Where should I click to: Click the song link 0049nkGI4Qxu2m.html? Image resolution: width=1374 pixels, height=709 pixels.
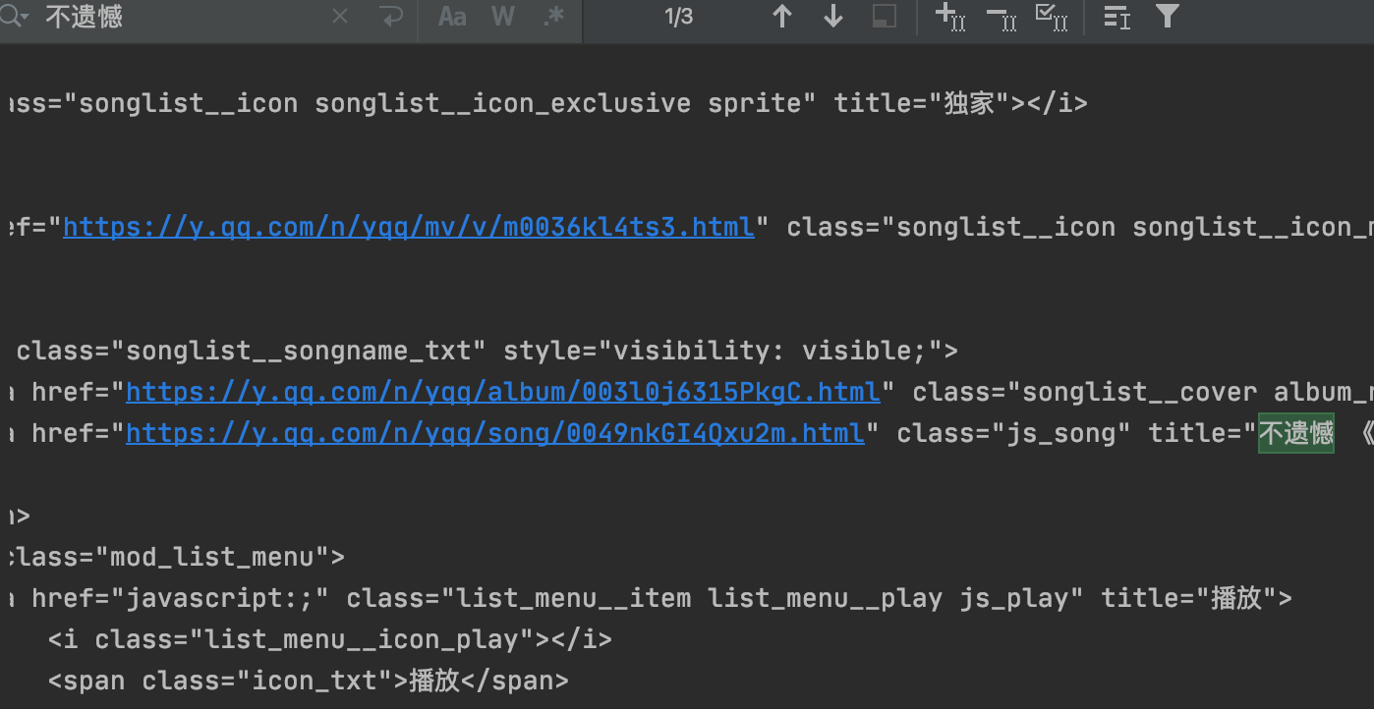pos(494,432)
